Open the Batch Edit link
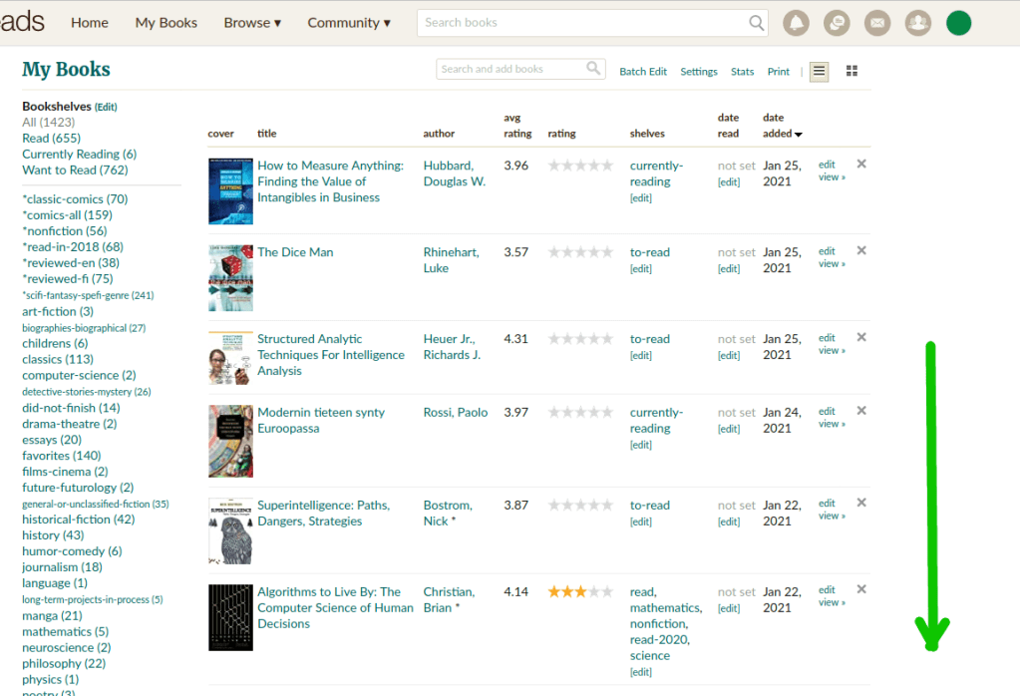The width and height of the screenshot is (1020, 696). (x=643, y=72)
